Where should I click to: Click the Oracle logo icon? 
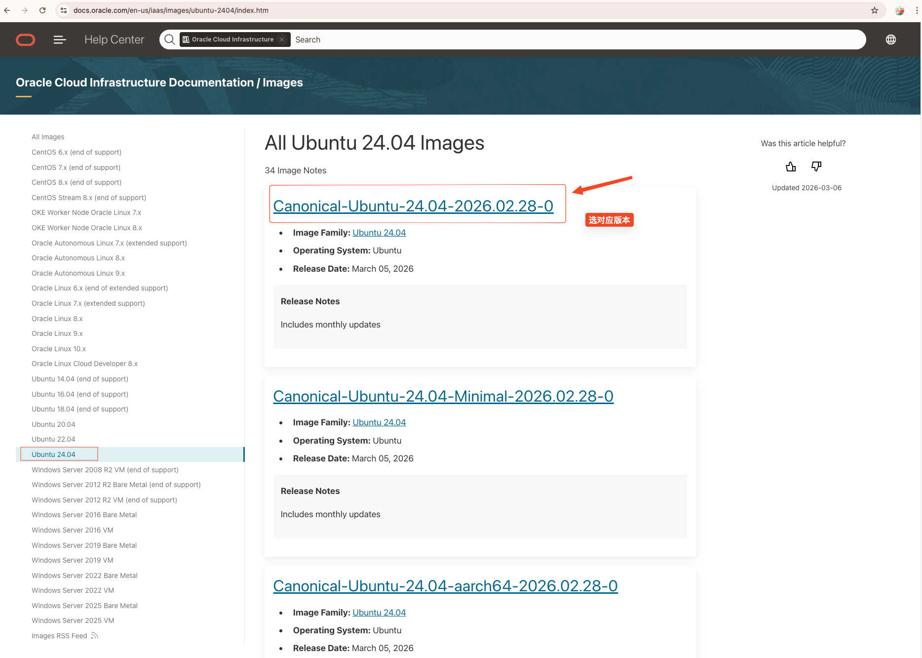click(x=25, y=40)
